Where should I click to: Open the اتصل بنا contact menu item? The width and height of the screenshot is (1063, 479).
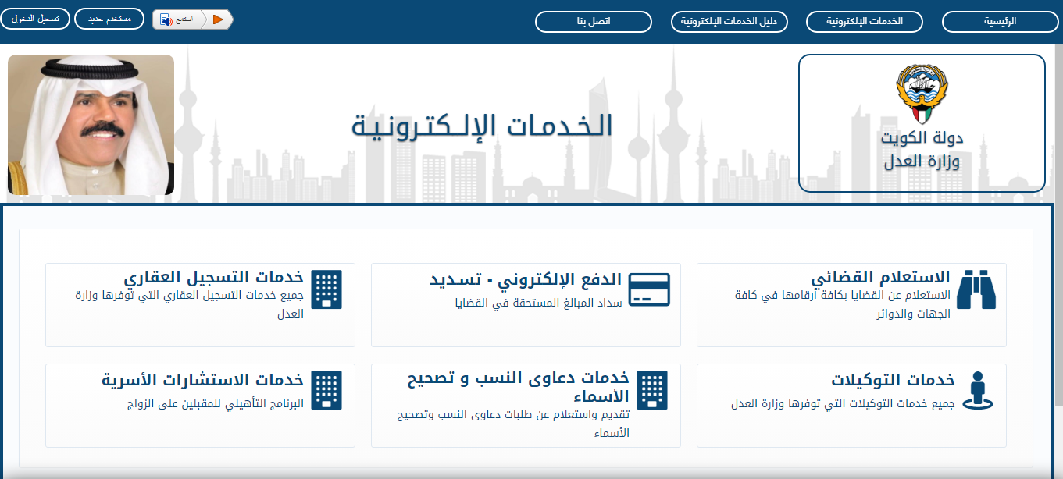click(594, 22)
